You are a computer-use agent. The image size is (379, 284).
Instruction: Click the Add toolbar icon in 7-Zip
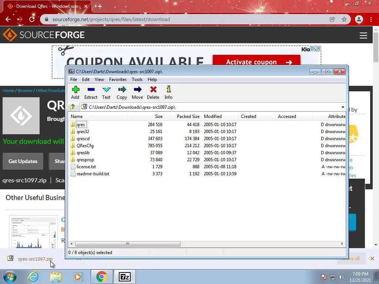click(76, 89)
